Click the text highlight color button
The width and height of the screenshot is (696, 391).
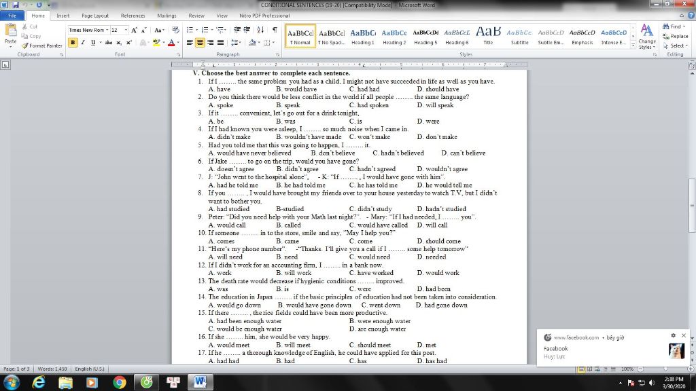[156, 43]
